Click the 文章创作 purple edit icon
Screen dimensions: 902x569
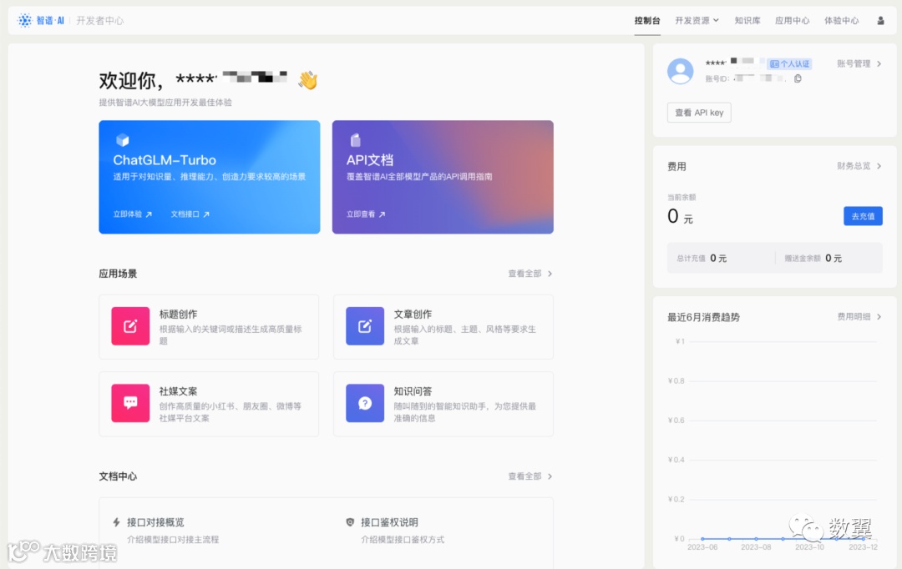click(365, 326)
